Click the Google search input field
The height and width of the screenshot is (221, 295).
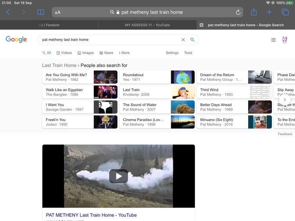point(109,40)
